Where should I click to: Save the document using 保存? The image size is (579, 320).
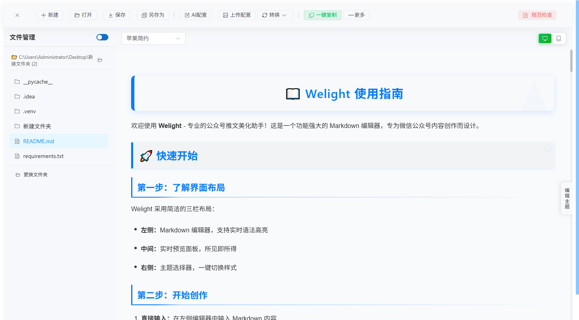(117, 15)
